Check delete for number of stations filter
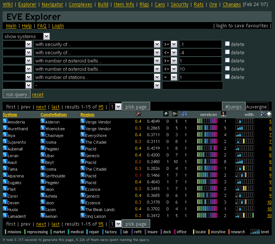 point(227,77)
